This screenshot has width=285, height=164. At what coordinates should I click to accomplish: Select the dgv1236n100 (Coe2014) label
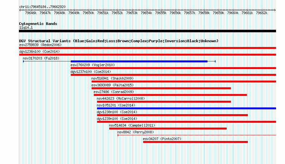pyautogui.click(x=39, y=51)
